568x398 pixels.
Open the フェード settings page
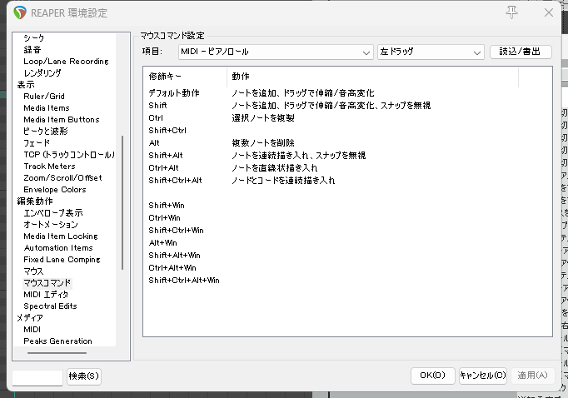37,142
